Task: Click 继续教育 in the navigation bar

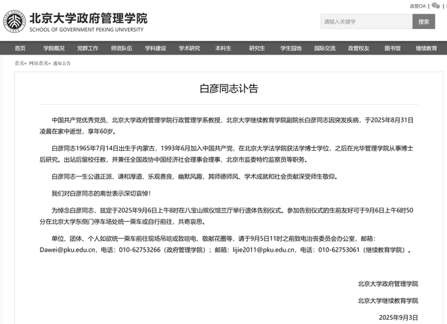Action: [x=426, y=48]
